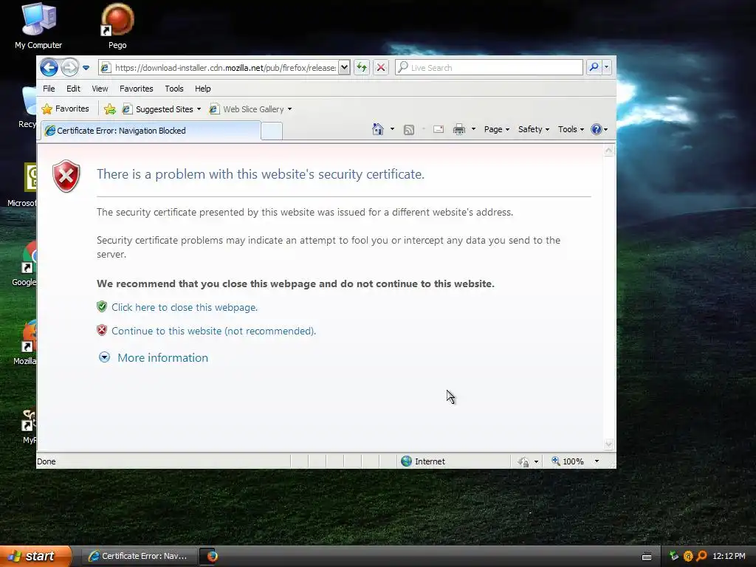
Task: Open the search provider dropdown arrow
Action: (607, 67)
